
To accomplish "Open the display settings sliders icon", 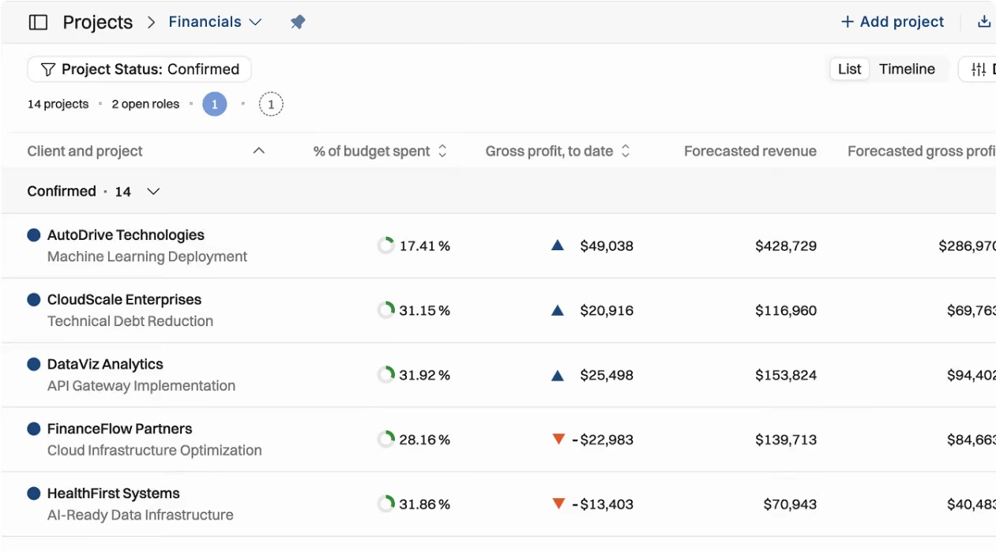I will [x=979, y=69].
